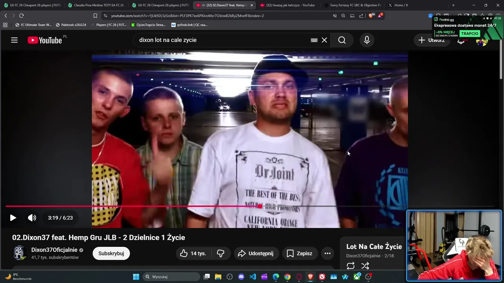The height and width of the screenshot is (283, 504).
Task: Seek to the unplayed part of the progress bar
Action: click(377, 206)
